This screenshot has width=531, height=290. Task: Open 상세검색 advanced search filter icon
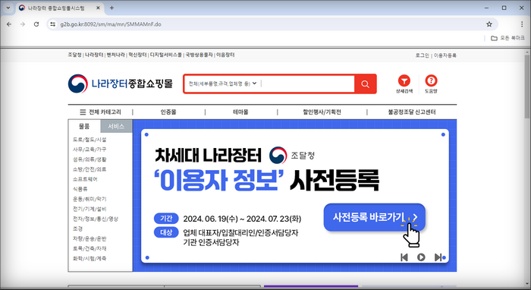tap(404, 84)
